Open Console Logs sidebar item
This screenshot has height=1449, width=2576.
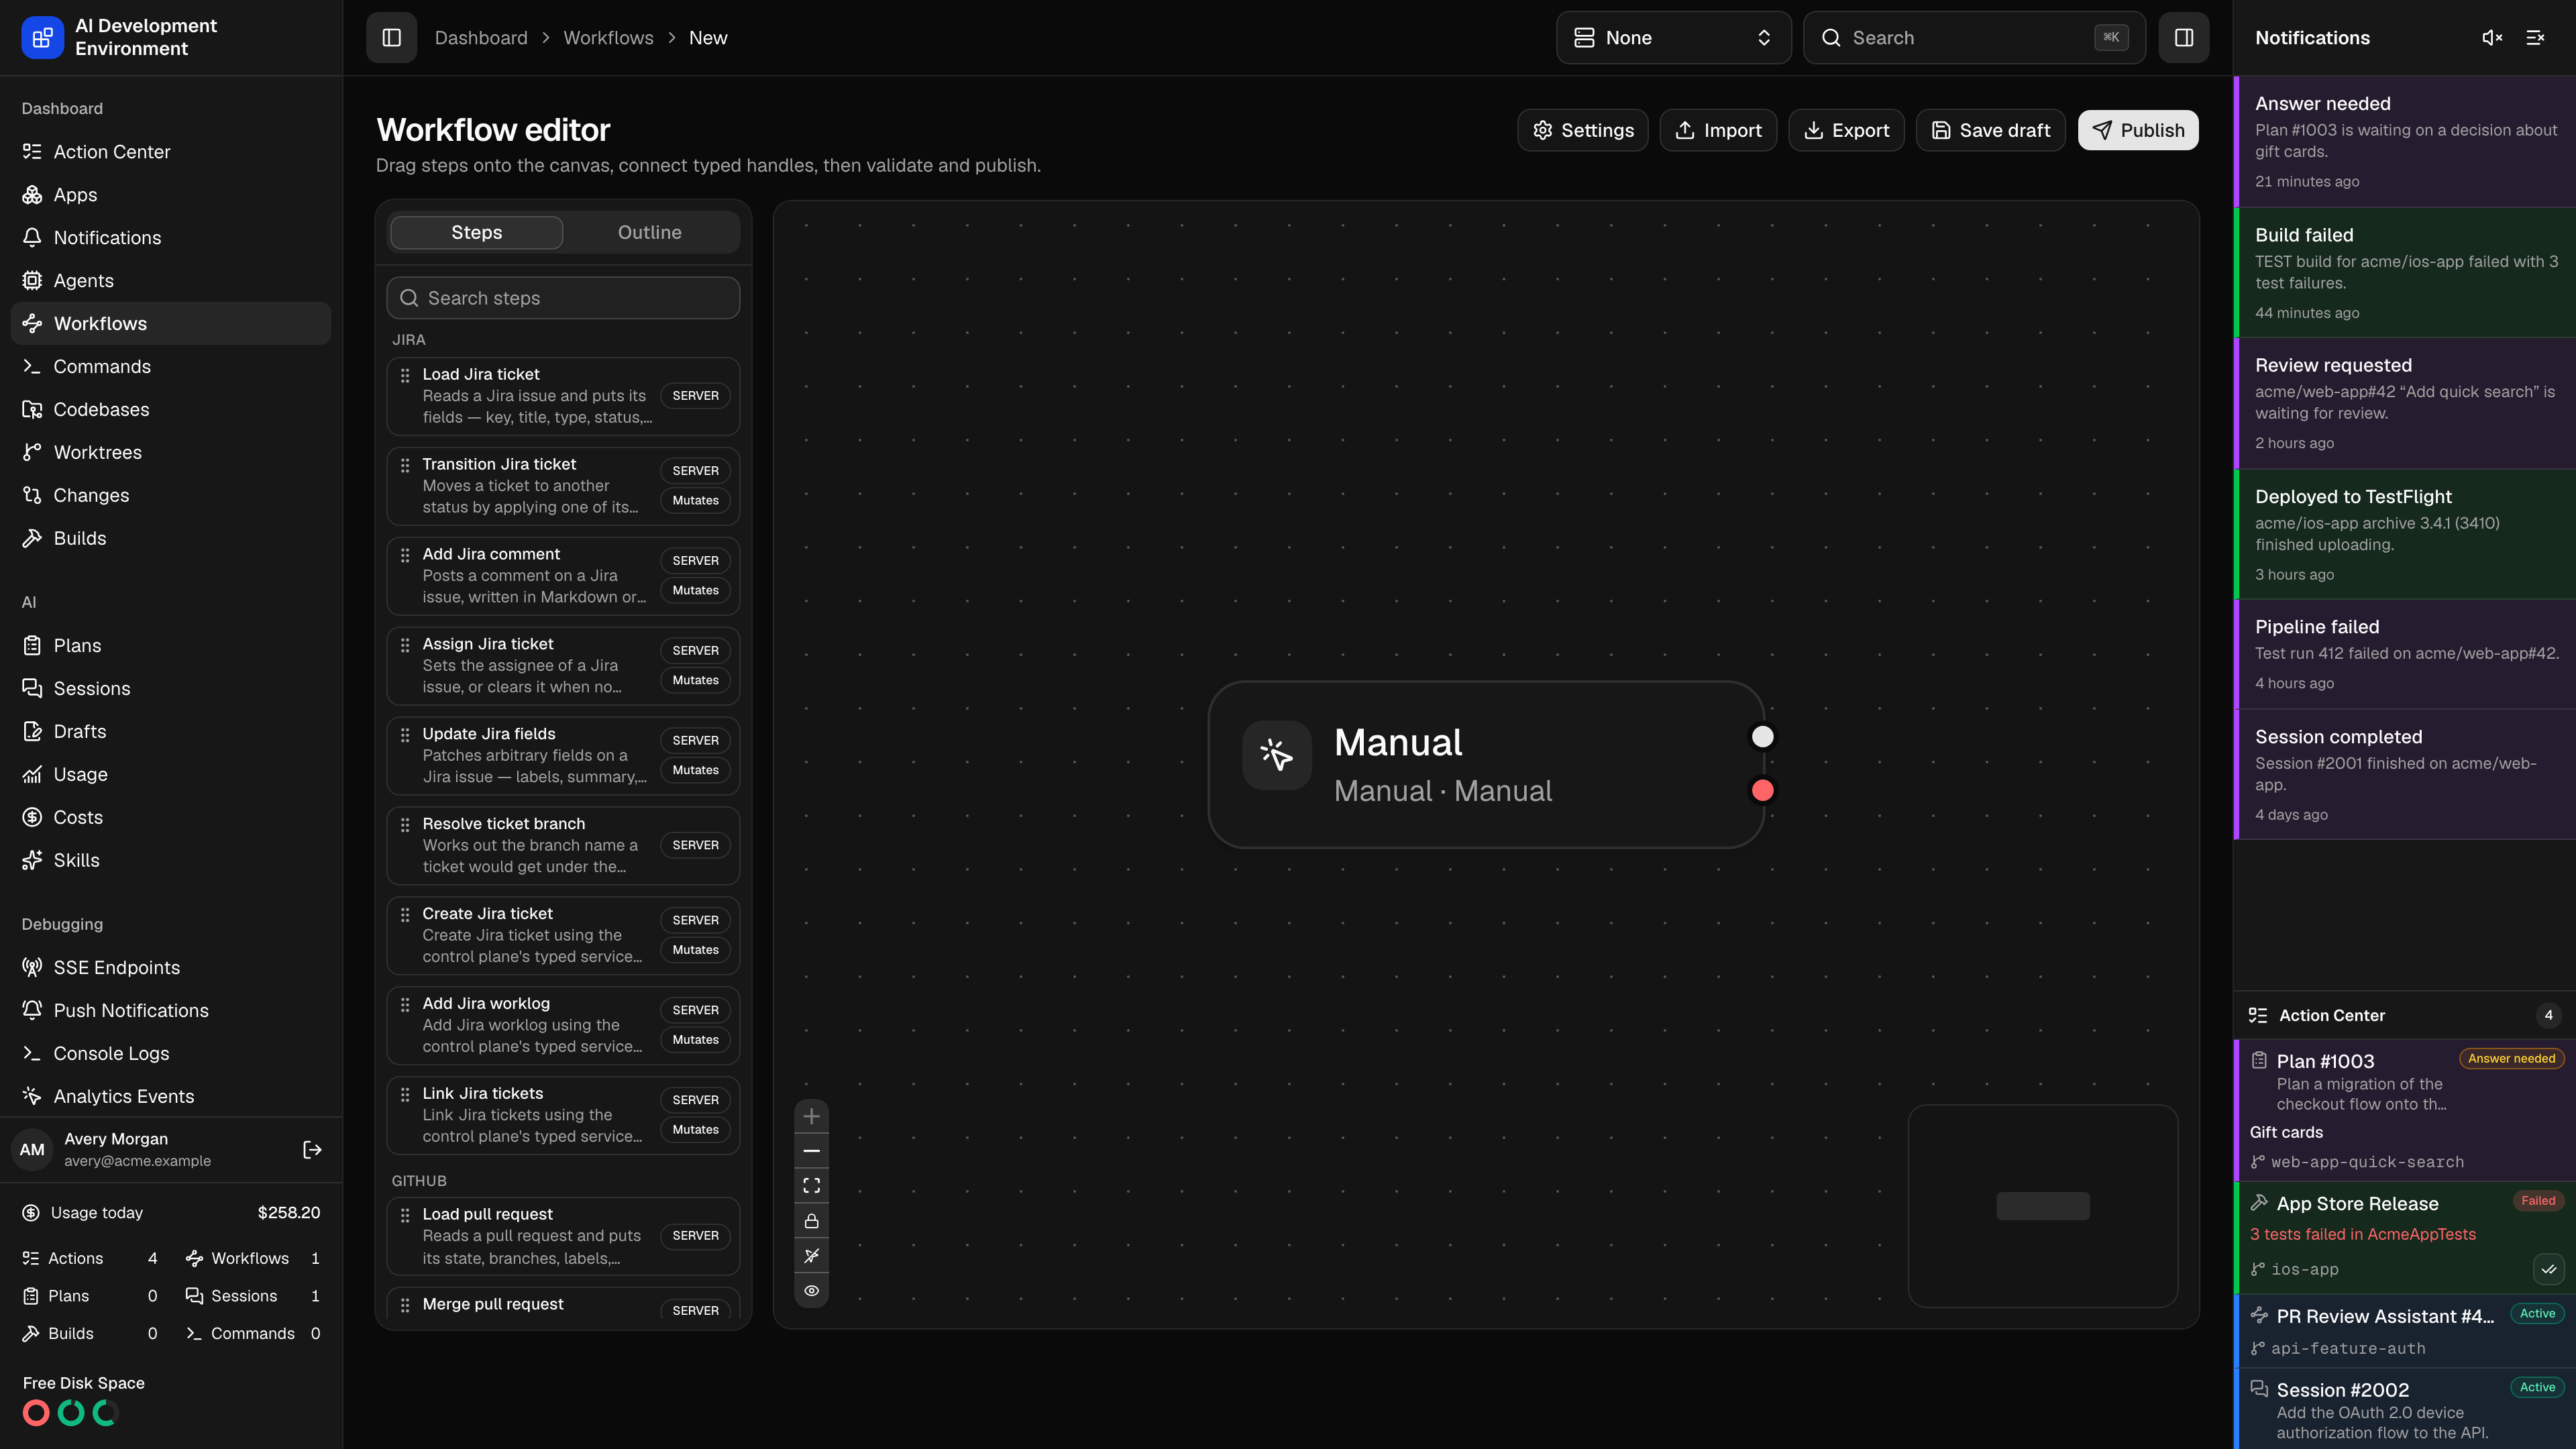[x=171, y=1054]
